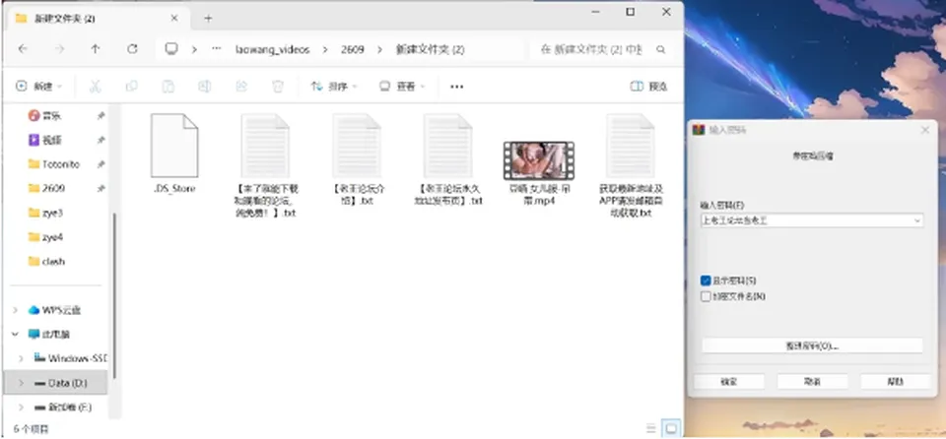The width and height of the screenshot is (946, 439).
Task: Switch to large icons view icon
Action: pyautogui.click(x=671, y=429)
